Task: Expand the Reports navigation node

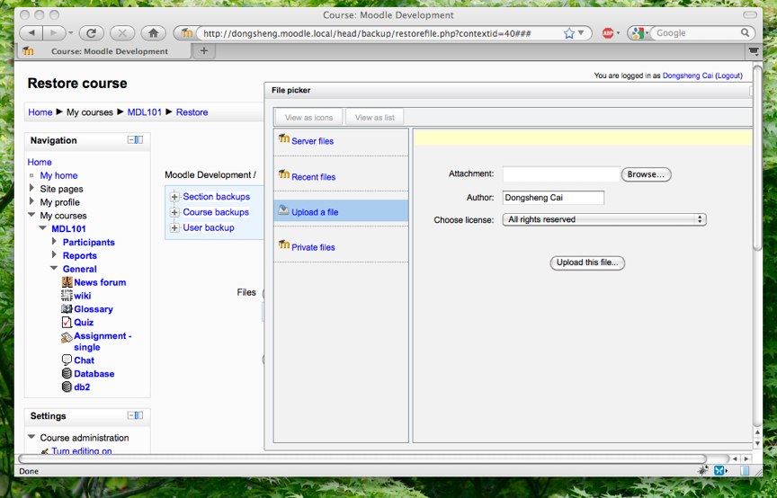Action: tap(54, 254)
